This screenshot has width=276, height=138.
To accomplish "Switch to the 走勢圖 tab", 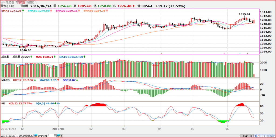I will coord(10,2).
